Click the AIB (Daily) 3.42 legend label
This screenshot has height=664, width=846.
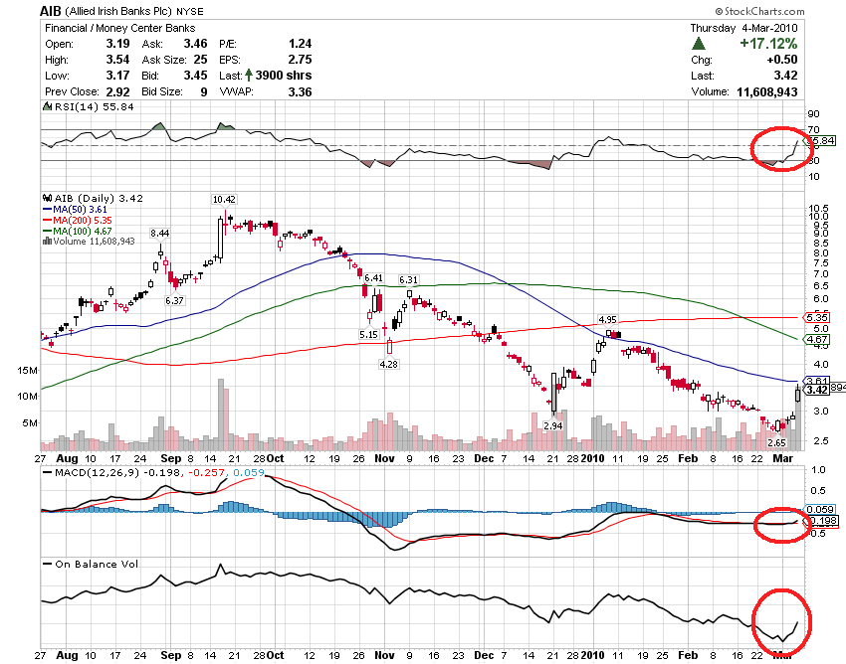click(x=99, y=199)
